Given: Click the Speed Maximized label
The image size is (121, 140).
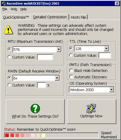Looking at the screenshot, I should [109, 135].
